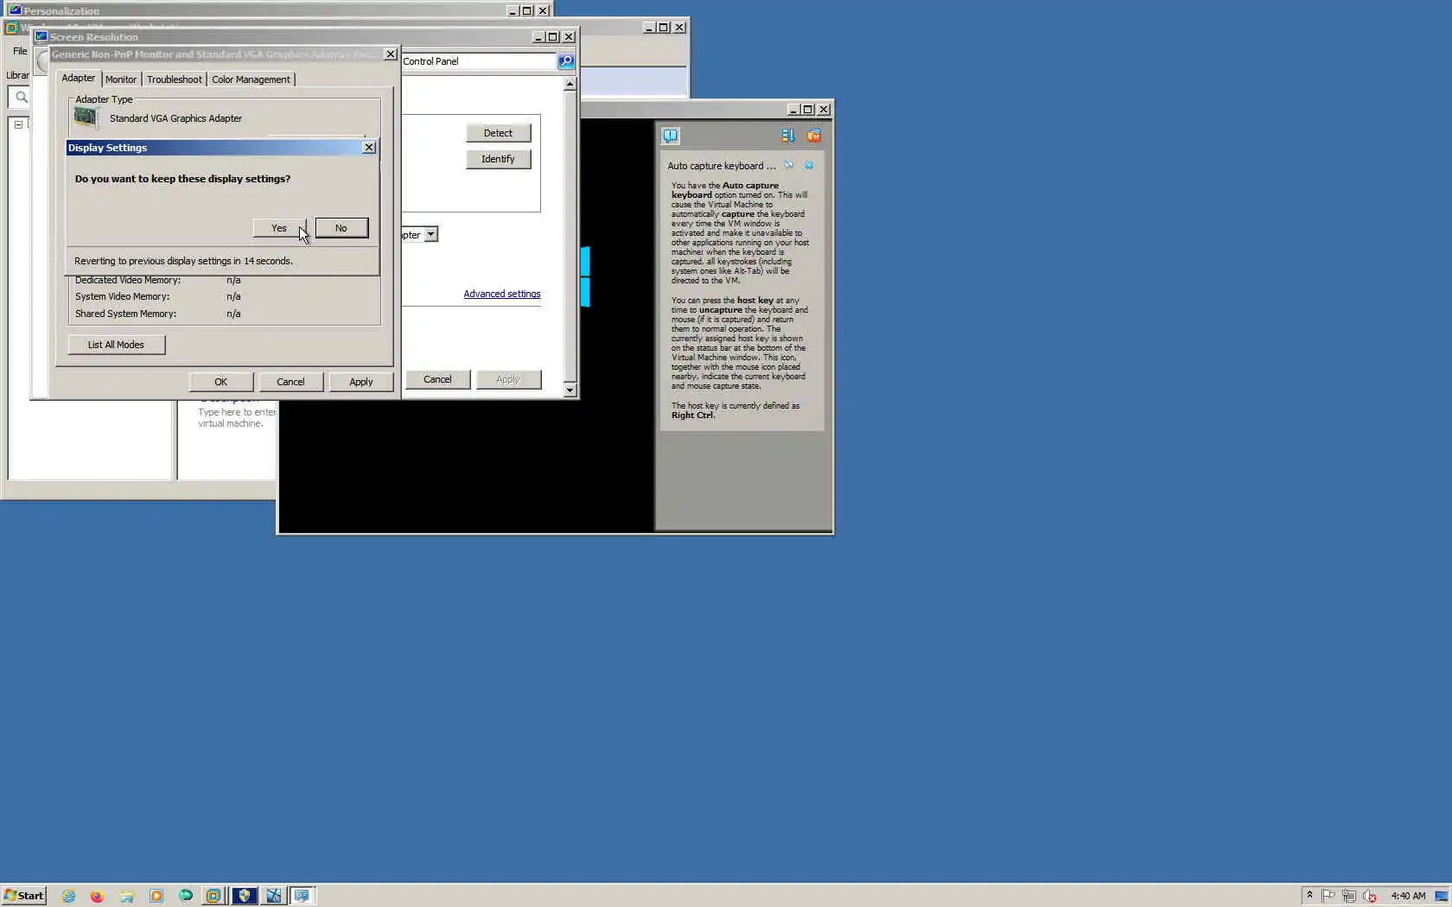Click the Control Panel search field
This screenshot has height=907, width=1452.
[478, 61]
